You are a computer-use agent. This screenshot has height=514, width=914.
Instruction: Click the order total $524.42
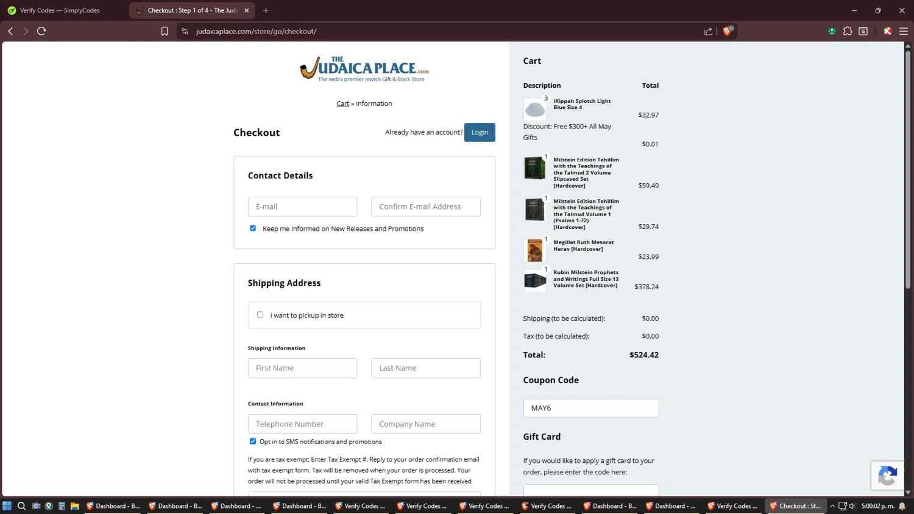point(644,355)
